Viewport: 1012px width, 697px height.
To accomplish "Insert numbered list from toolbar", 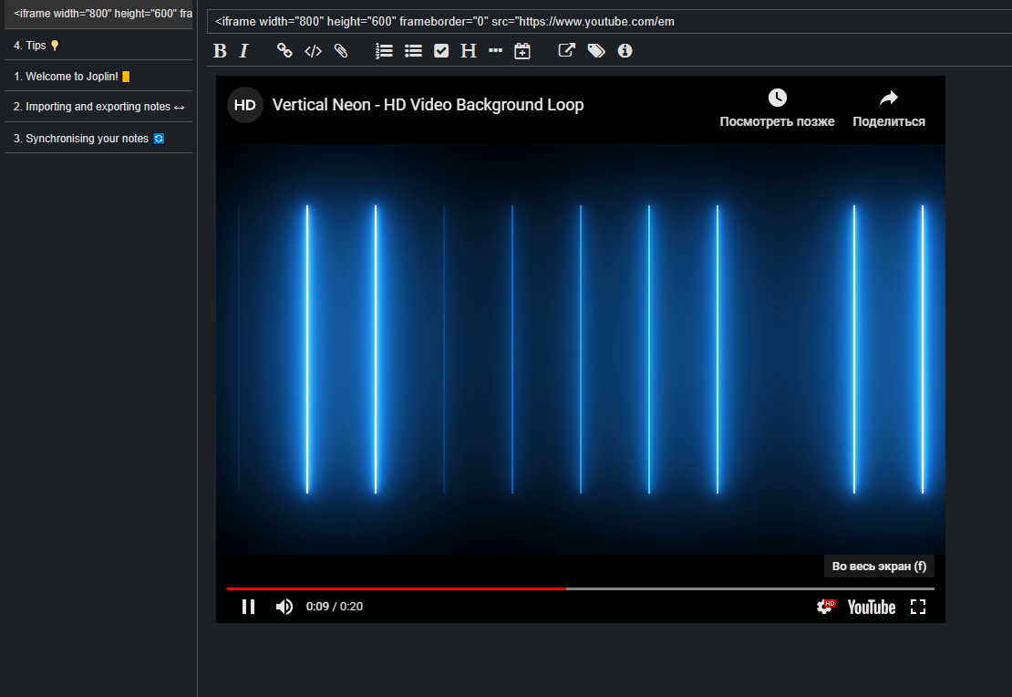I will point(384,51).
